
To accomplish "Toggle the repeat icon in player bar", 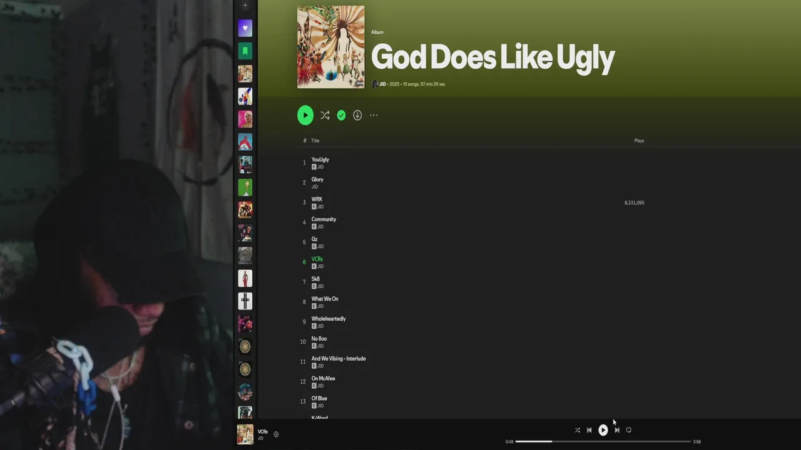I will (629, 430).
